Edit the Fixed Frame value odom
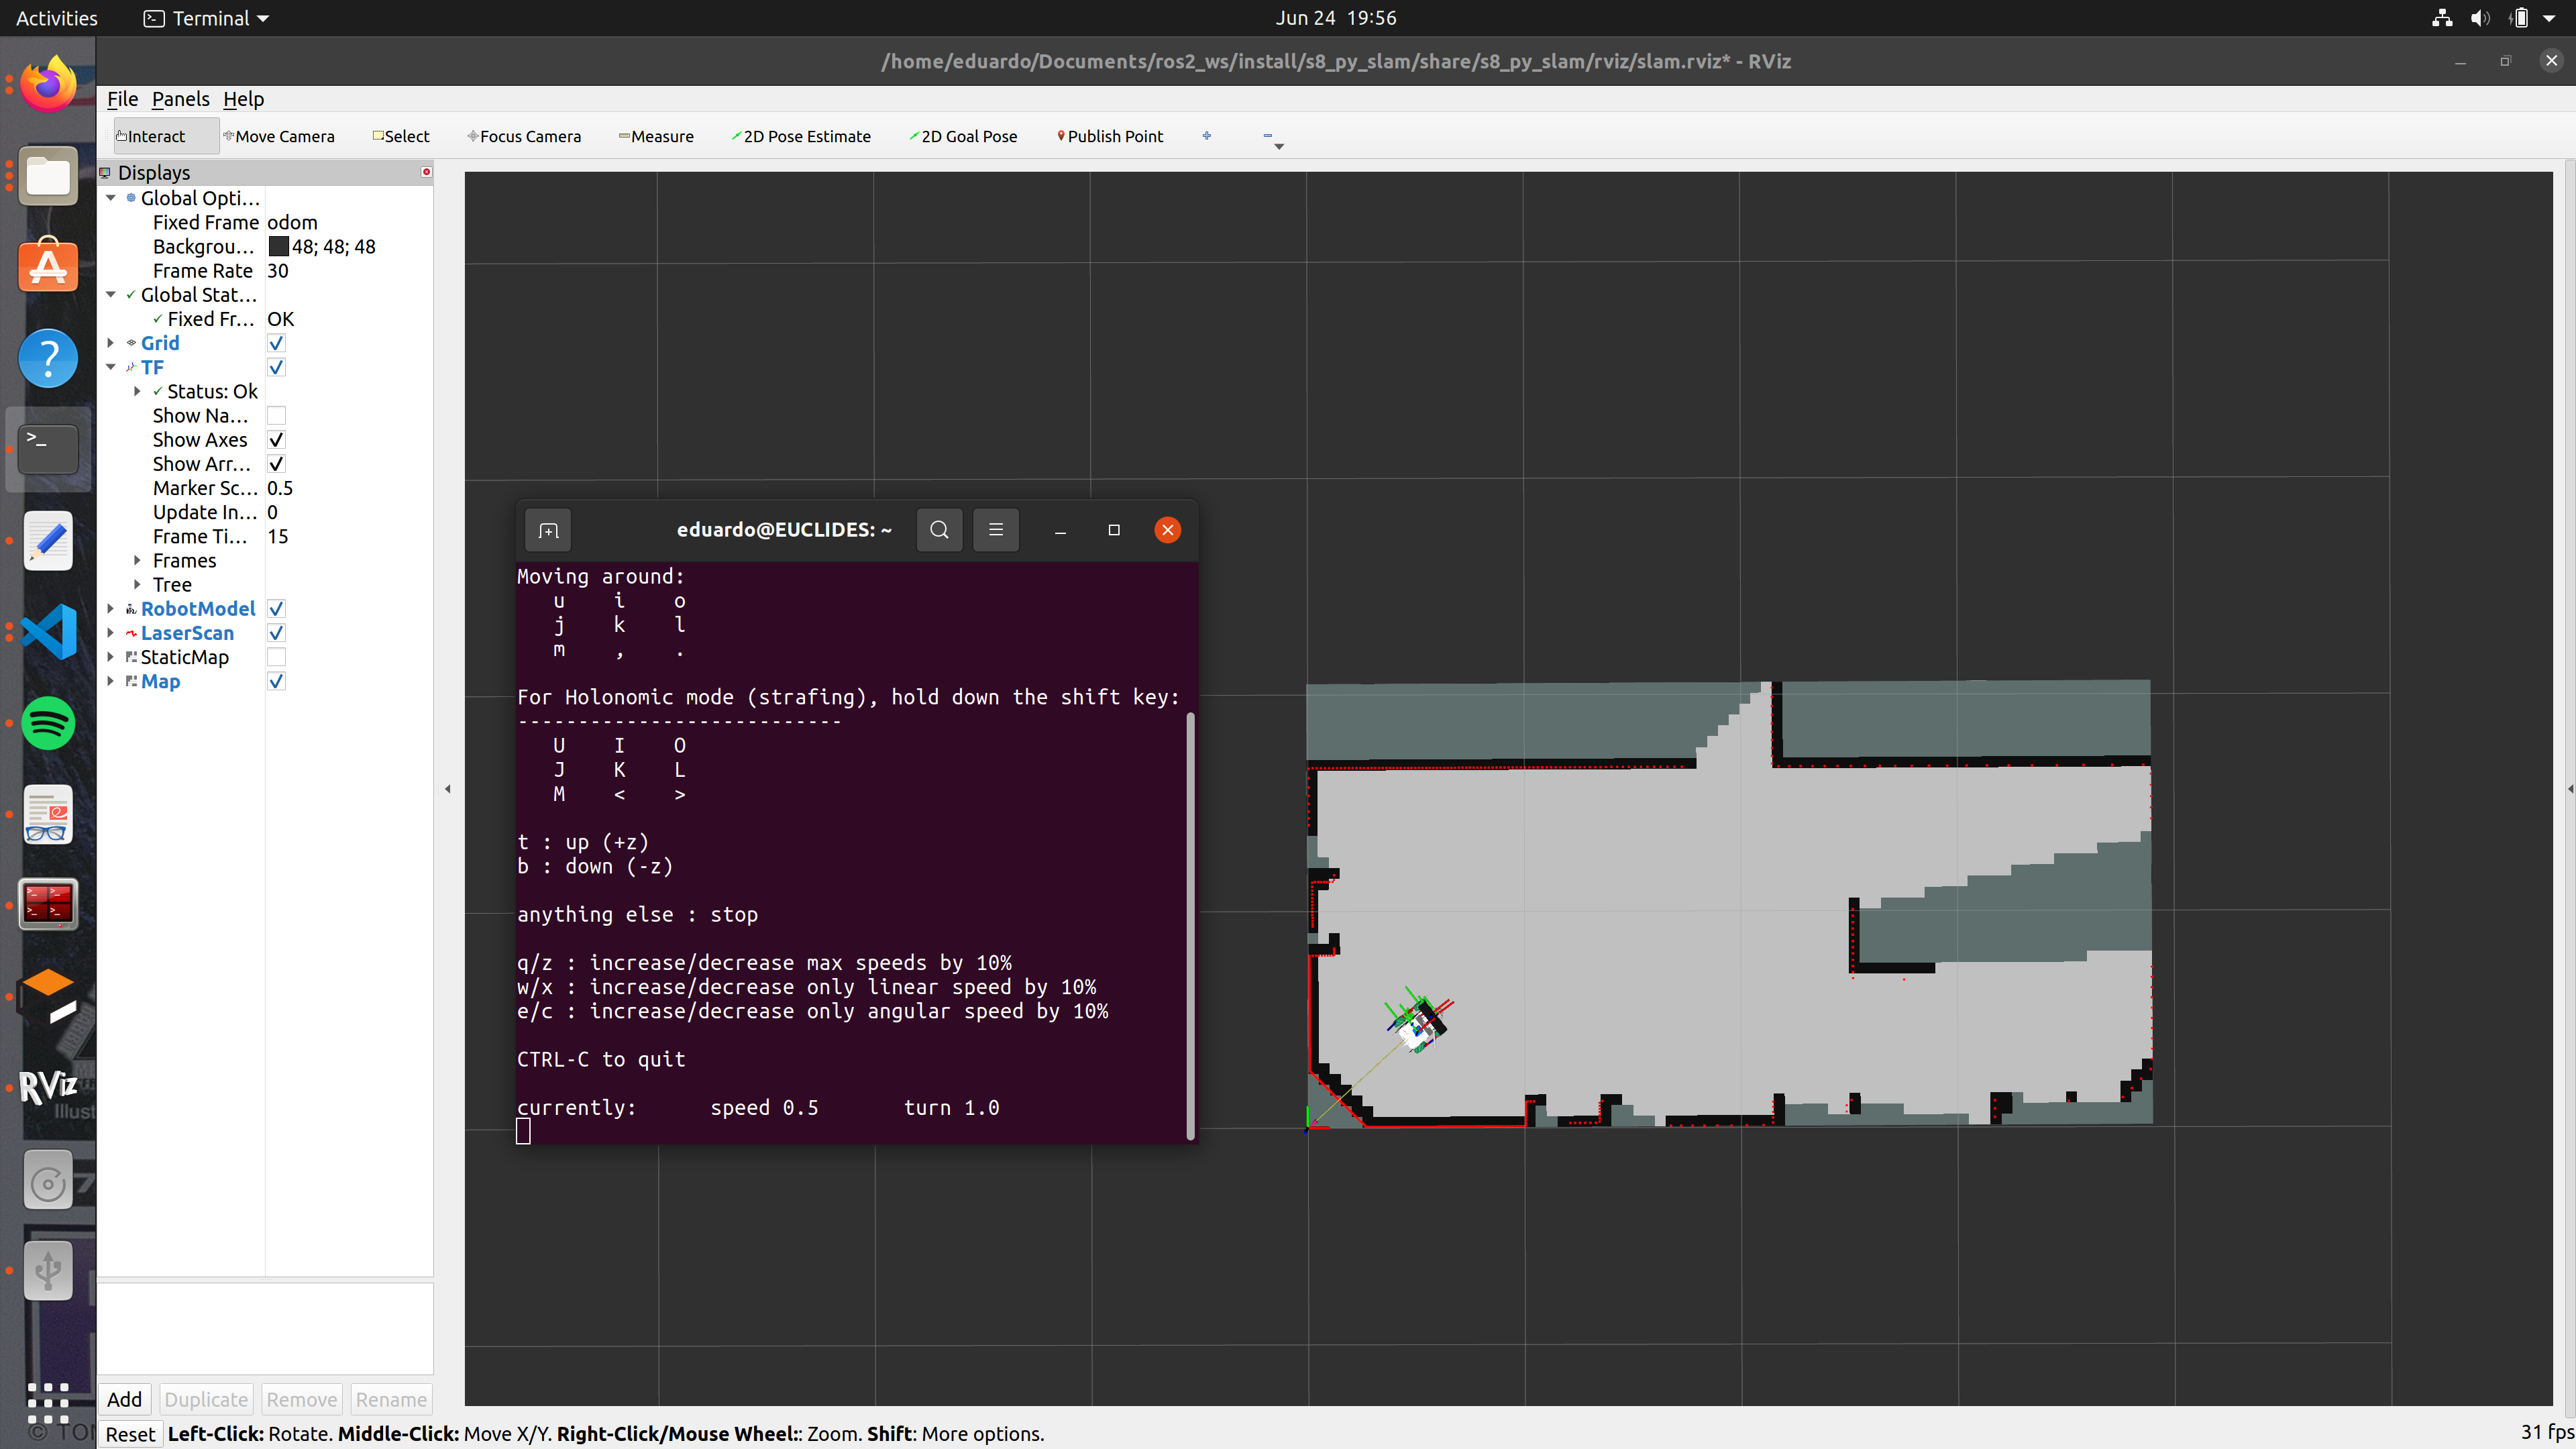This screenshot has height=1449, width=2576. click(x=348, y=222)
